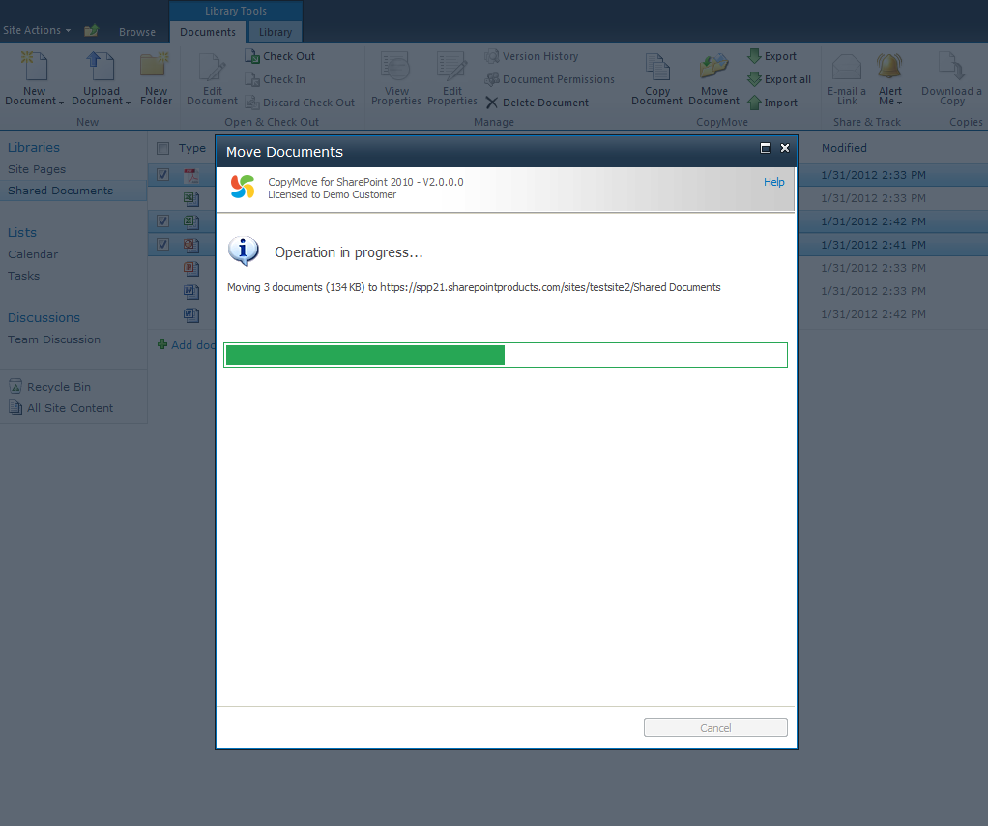Open the Libraries heading link
This screenshot has width=988, height=826.
click(x=34, y=148)
